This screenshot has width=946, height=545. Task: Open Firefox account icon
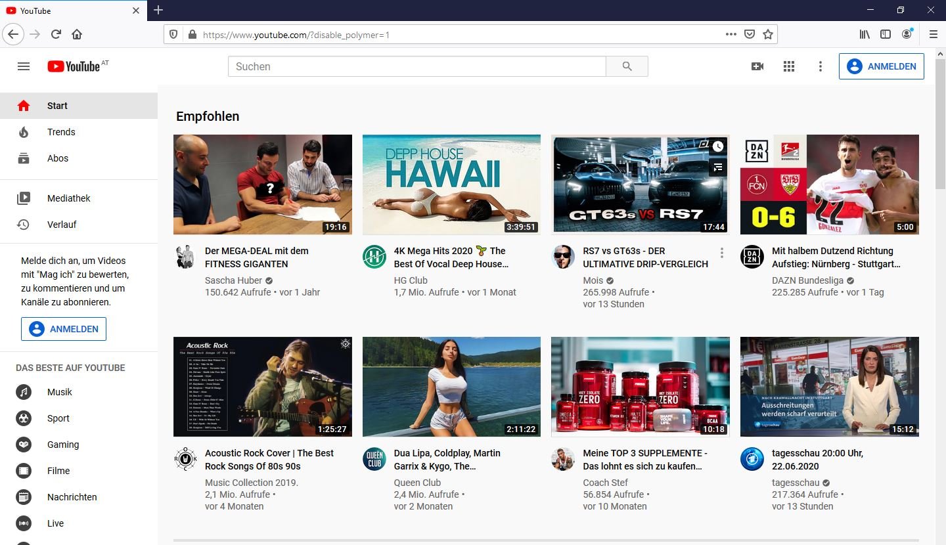[x=907, y=33]
